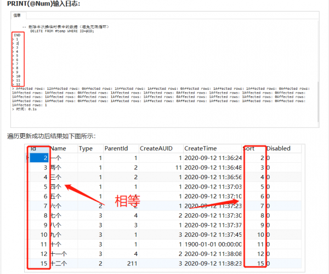Select the Name cell 十二个
The height and width of the screenshot is (274, 329).
click(64, 264)
